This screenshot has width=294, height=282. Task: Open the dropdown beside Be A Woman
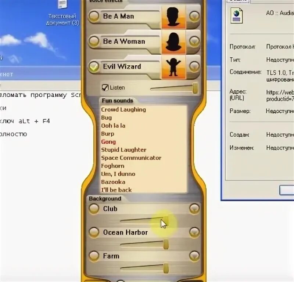(194, 41)
